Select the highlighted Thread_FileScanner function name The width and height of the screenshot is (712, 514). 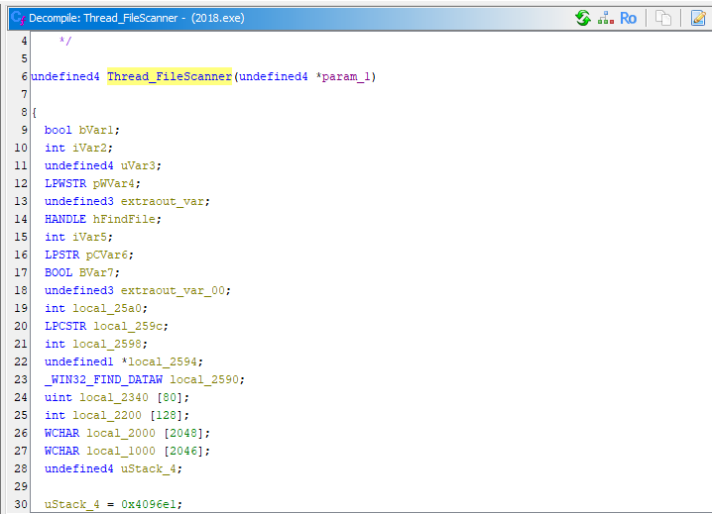pyautogui.click(x=169, y=76)
